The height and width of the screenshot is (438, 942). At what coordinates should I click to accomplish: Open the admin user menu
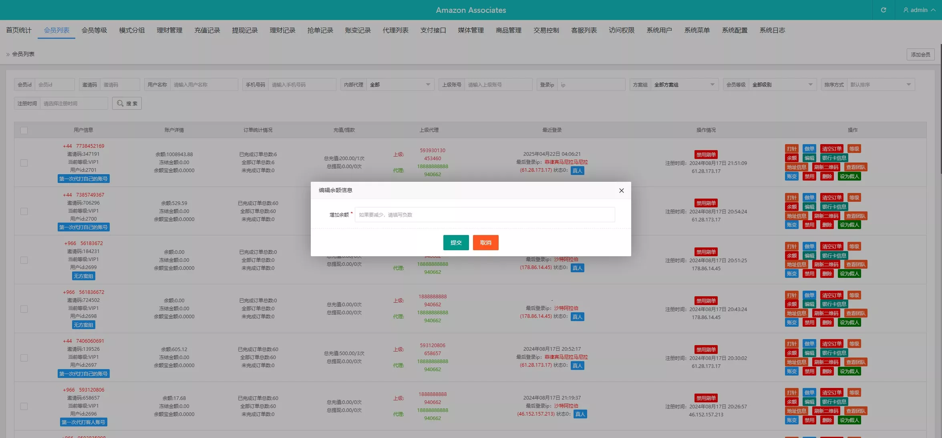coord(919,10)
